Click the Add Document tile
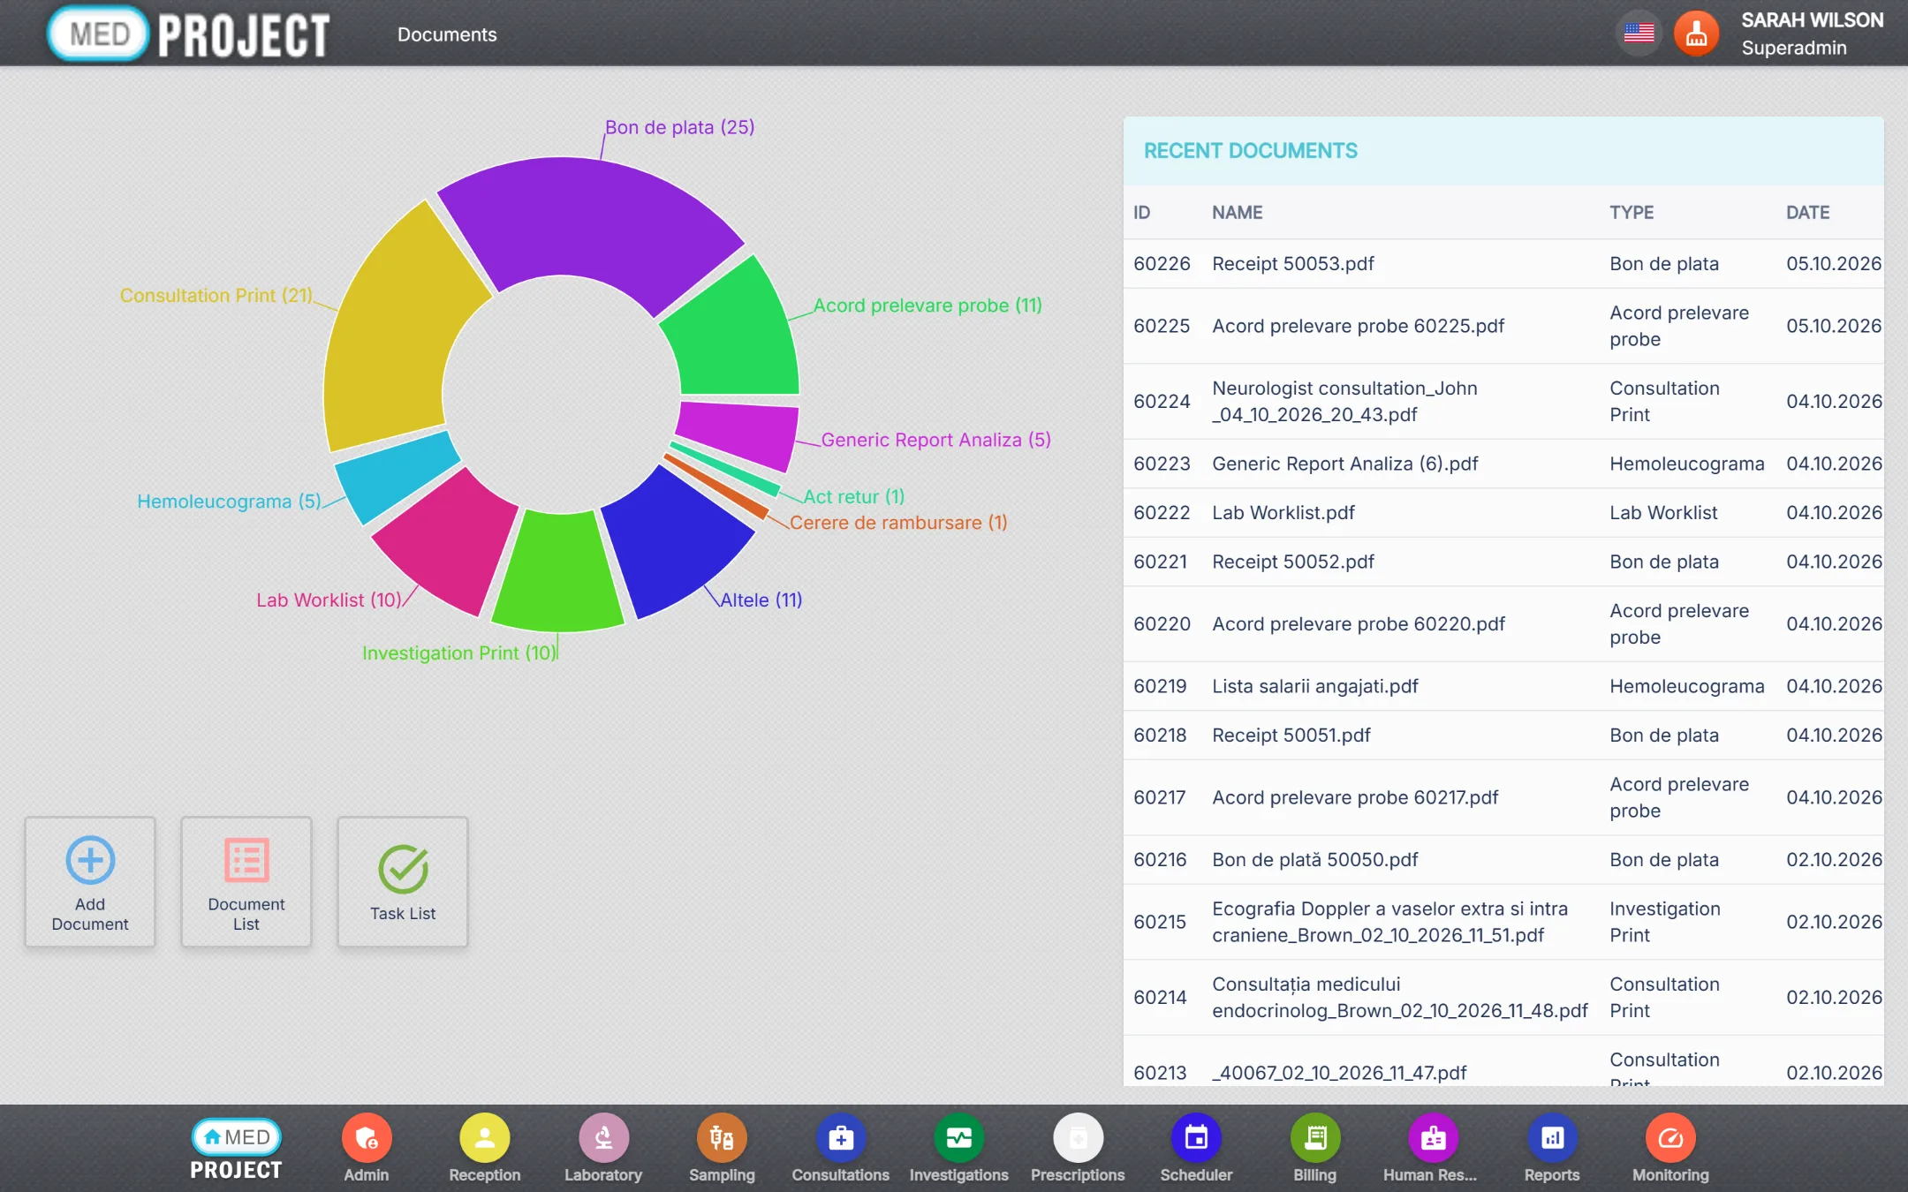Image resolution: width=1908 pixels, height=1192 pixels. [90, 882]
